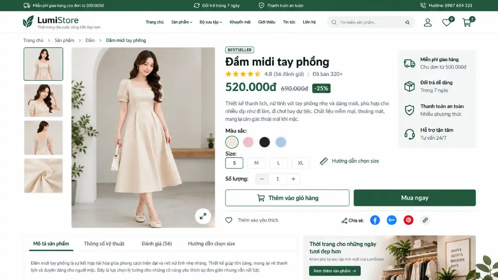Screen dimensions: 498x280
Task: Share product on Pinterest
Action: (409, 220)
